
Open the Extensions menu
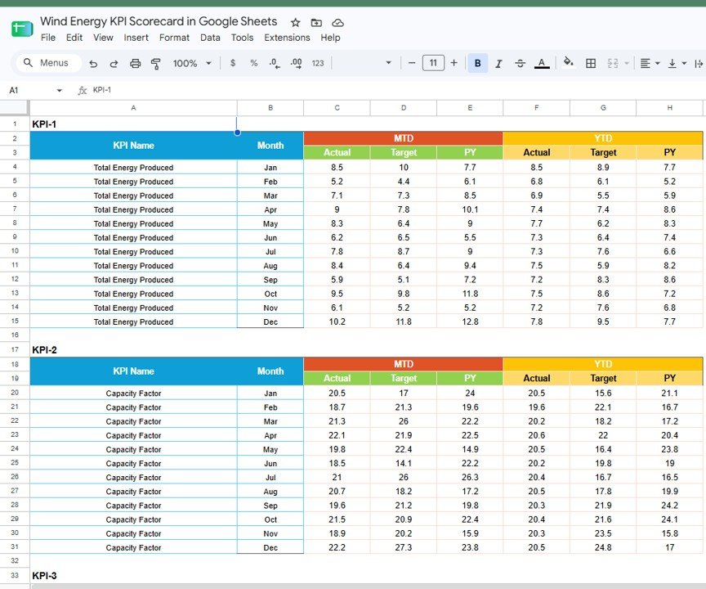287,38
